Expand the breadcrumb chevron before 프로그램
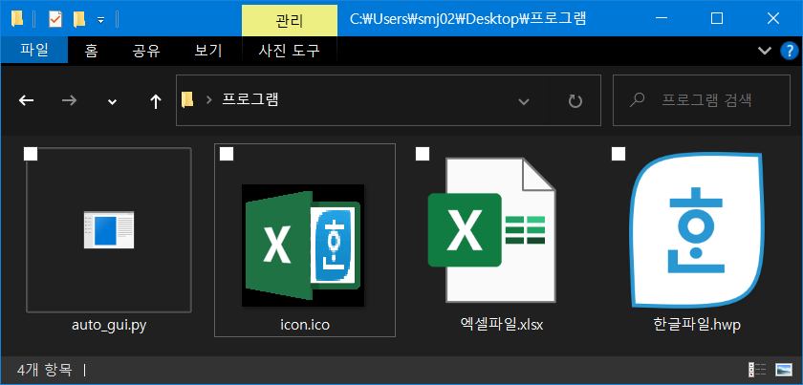The image size is (803, 385). [x=208, y=100]
